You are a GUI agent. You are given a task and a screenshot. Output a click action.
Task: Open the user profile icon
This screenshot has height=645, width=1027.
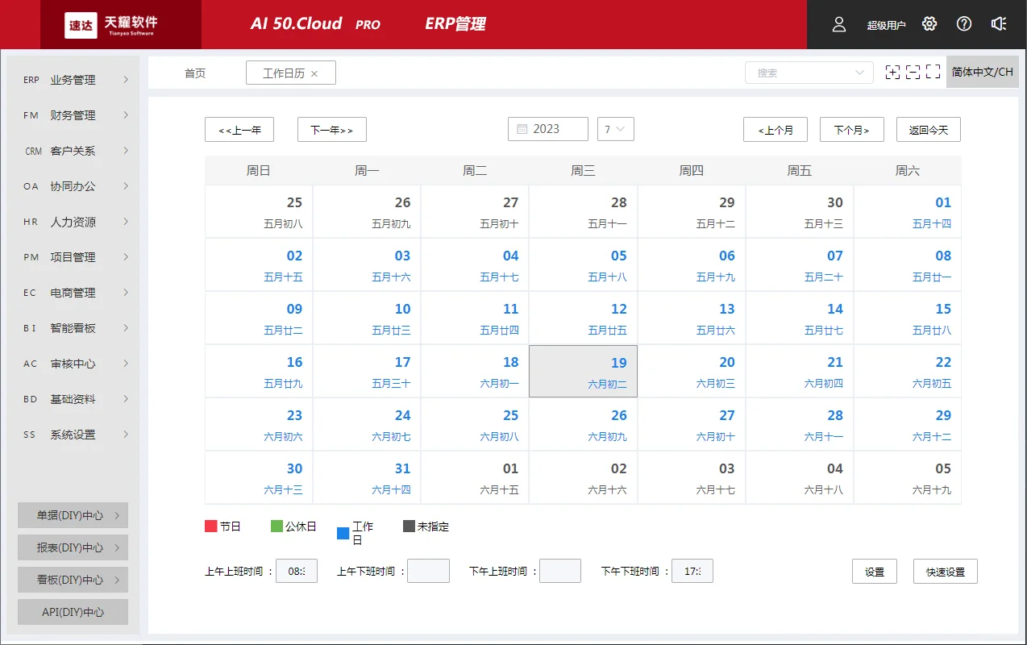coord(838,24)
